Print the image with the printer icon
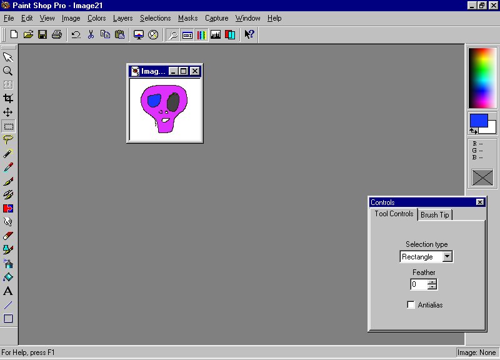The width and height of the screenshot is (500, 360). coord(57,34)
